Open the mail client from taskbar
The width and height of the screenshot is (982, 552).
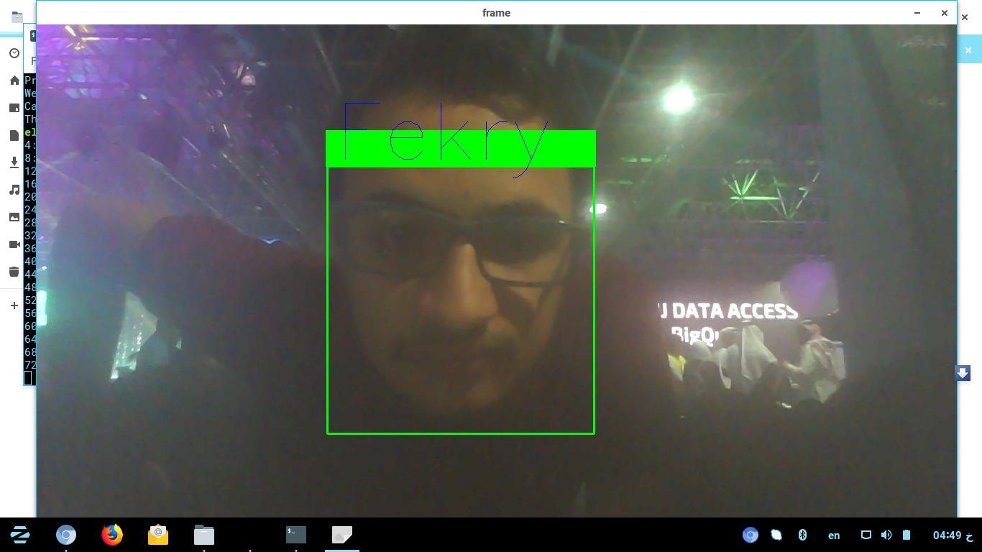(x=158, y=535)
